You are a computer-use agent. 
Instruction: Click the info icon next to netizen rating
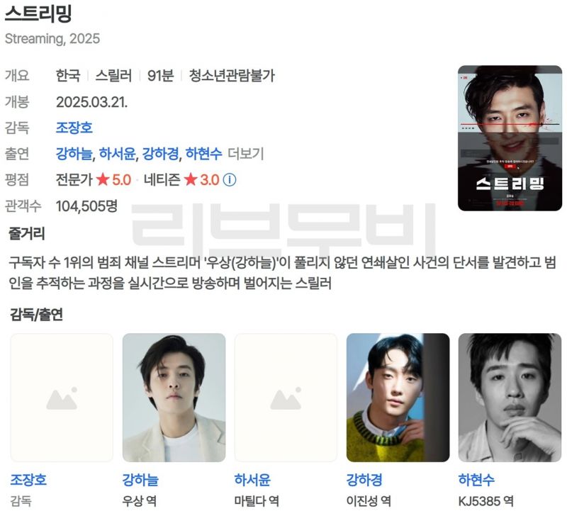(230, 180)
